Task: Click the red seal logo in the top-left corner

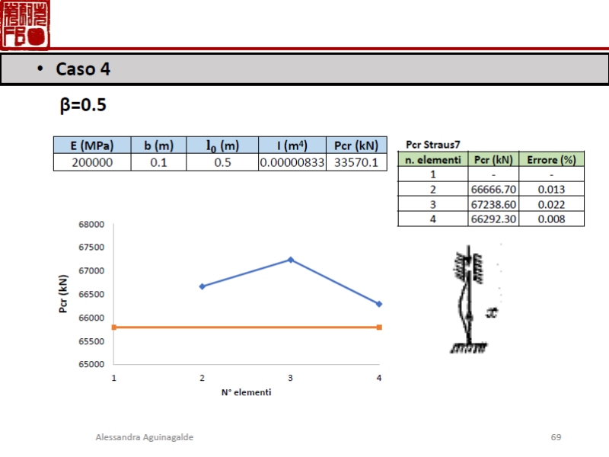Action: (24, 24)
